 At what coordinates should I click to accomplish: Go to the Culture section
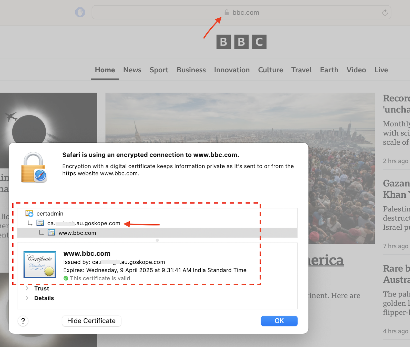click(x=271, y=70)
